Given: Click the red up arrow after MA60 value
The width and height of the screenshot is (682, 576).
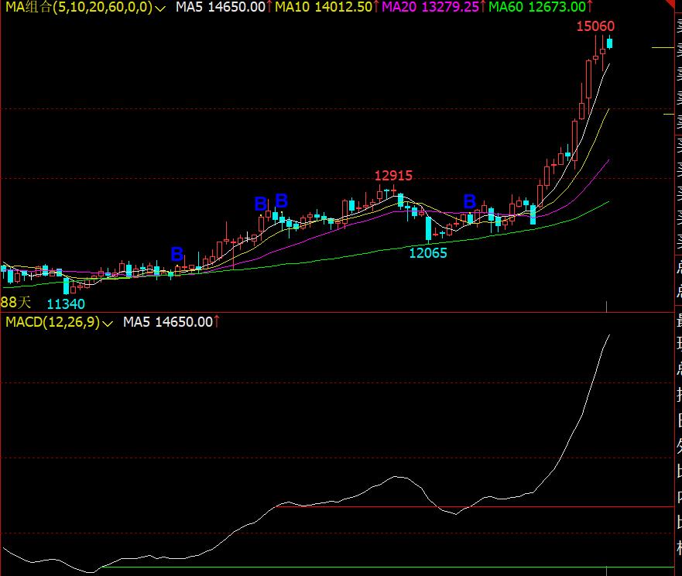Looking at the screenshot, I should pyautogui.click(x=590, y=6).
